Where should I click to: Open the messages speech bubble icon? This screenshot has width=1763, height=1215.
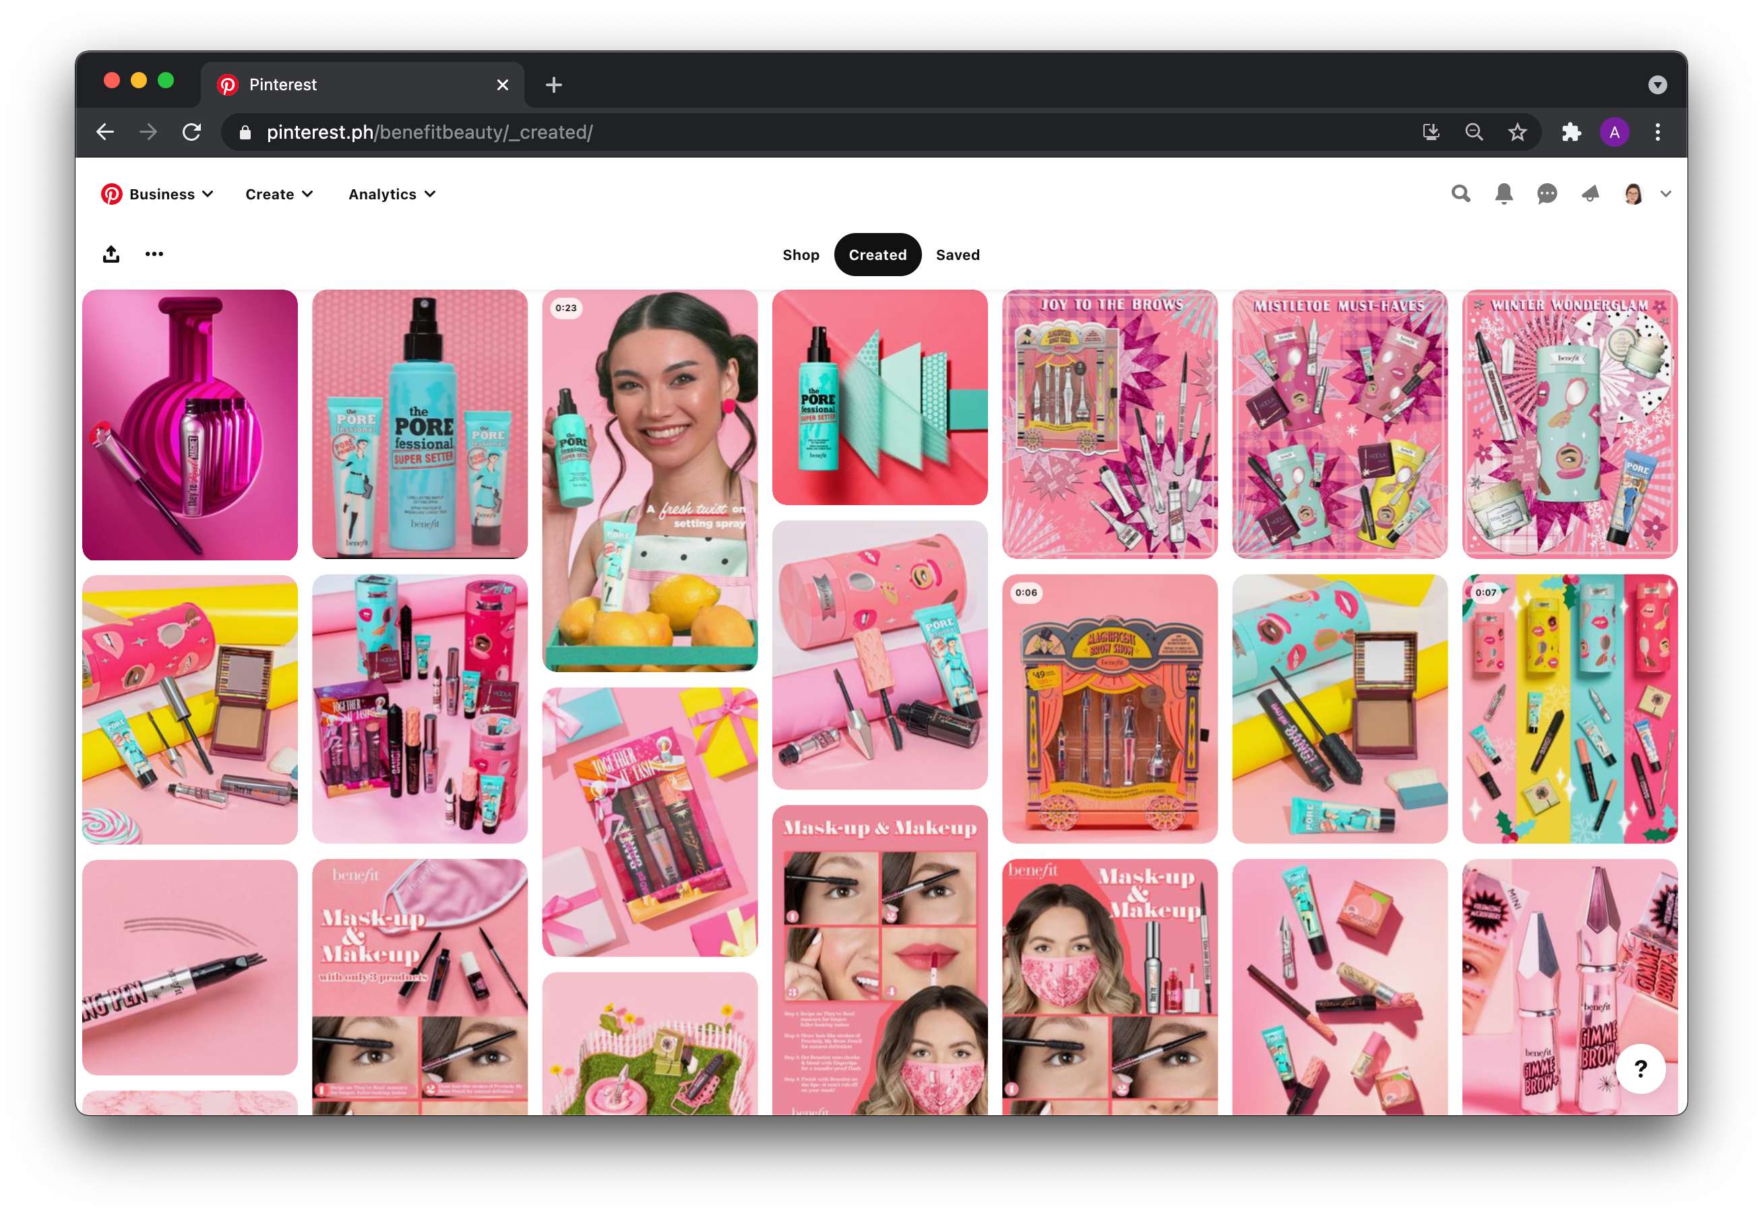(1547, 194)
